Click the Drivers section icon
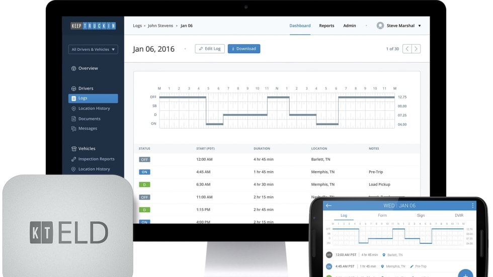The image size is (493, 277). [74, 88]
